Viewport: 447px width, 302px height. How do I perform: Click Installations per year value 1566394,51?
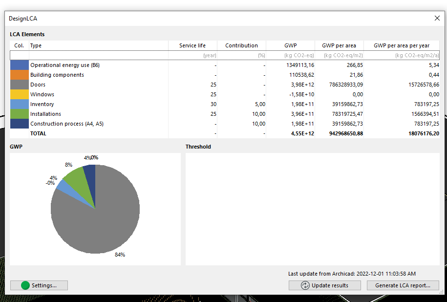(x=425, y=114)
